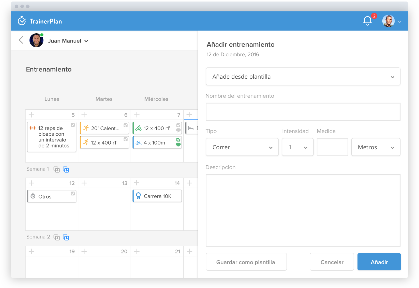Click the dumbbell icon on the biceps card
Screen dimensions: 419x288
pos(33,128)
